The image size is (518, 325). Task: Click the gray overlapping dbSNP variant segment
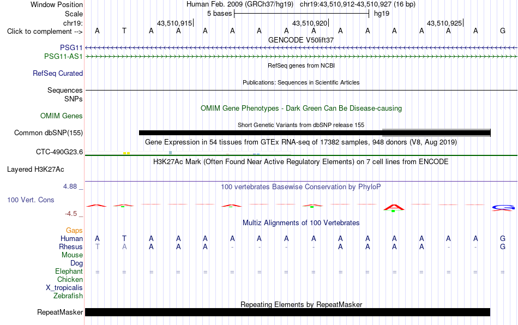pyautogui.click(x=436, y=133)
